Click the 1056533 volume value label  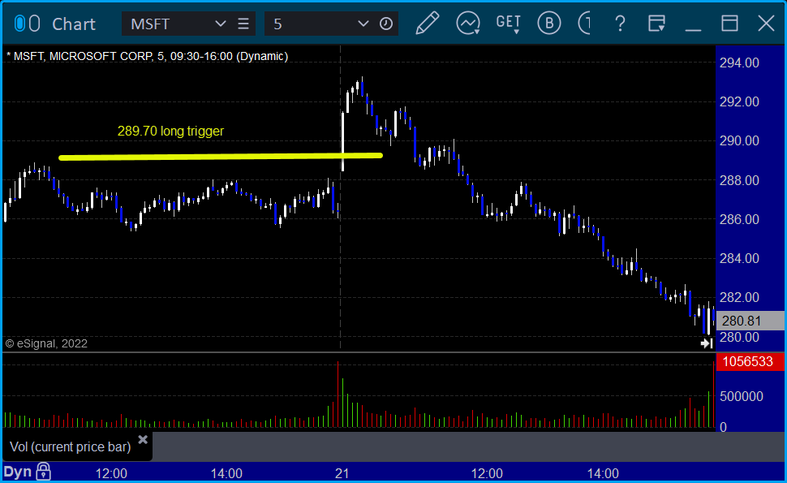pyautogui.click(x=750, y=361)
